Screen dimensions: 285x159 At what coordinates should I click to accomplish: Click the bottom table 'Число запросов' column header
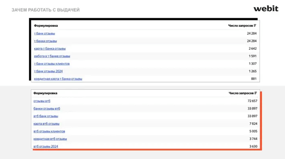pyautogui.click(x=241, y=93)
